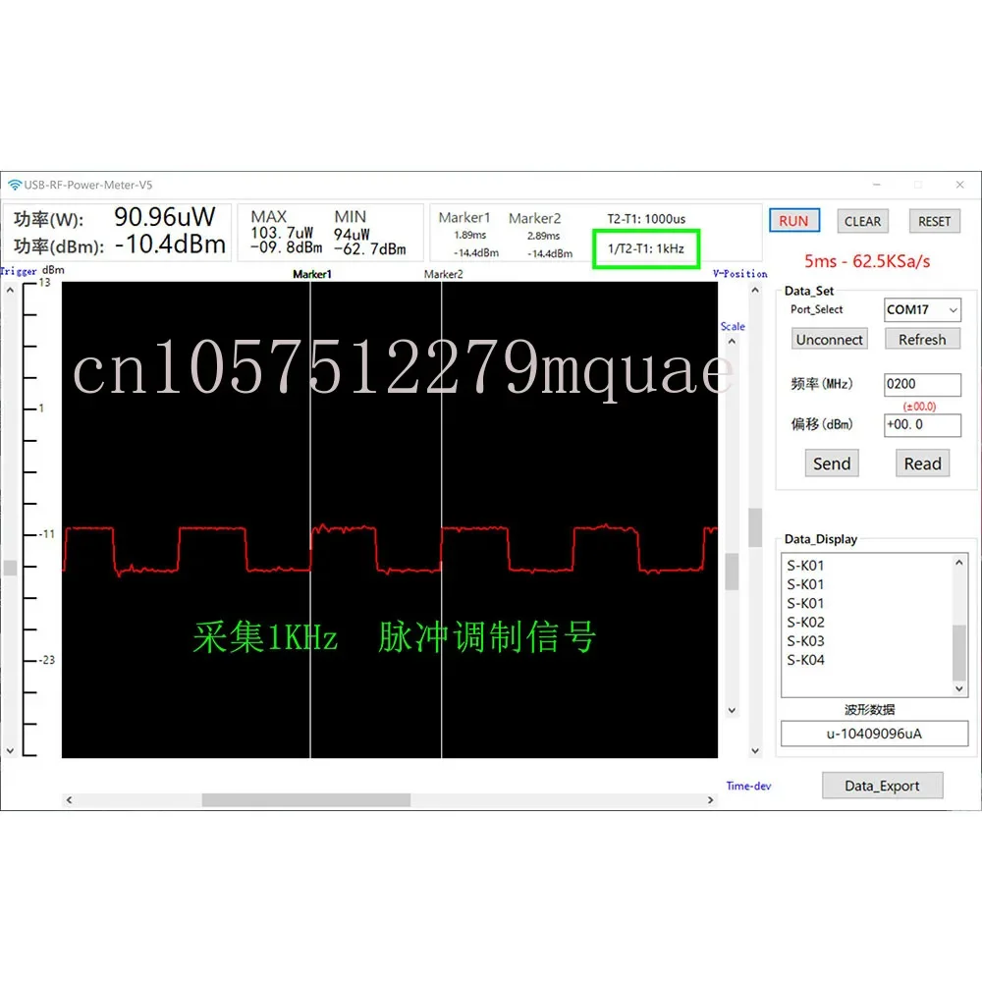
Task: Click the Scale slider thumb
Action: (732, 572)
